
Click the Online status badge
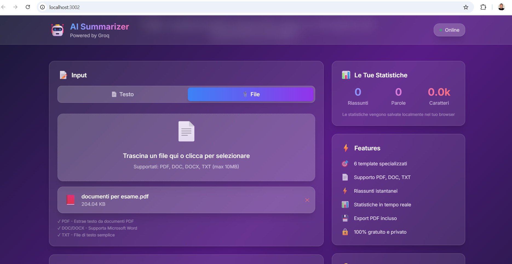pyautogui.click(x=449, y=30)
